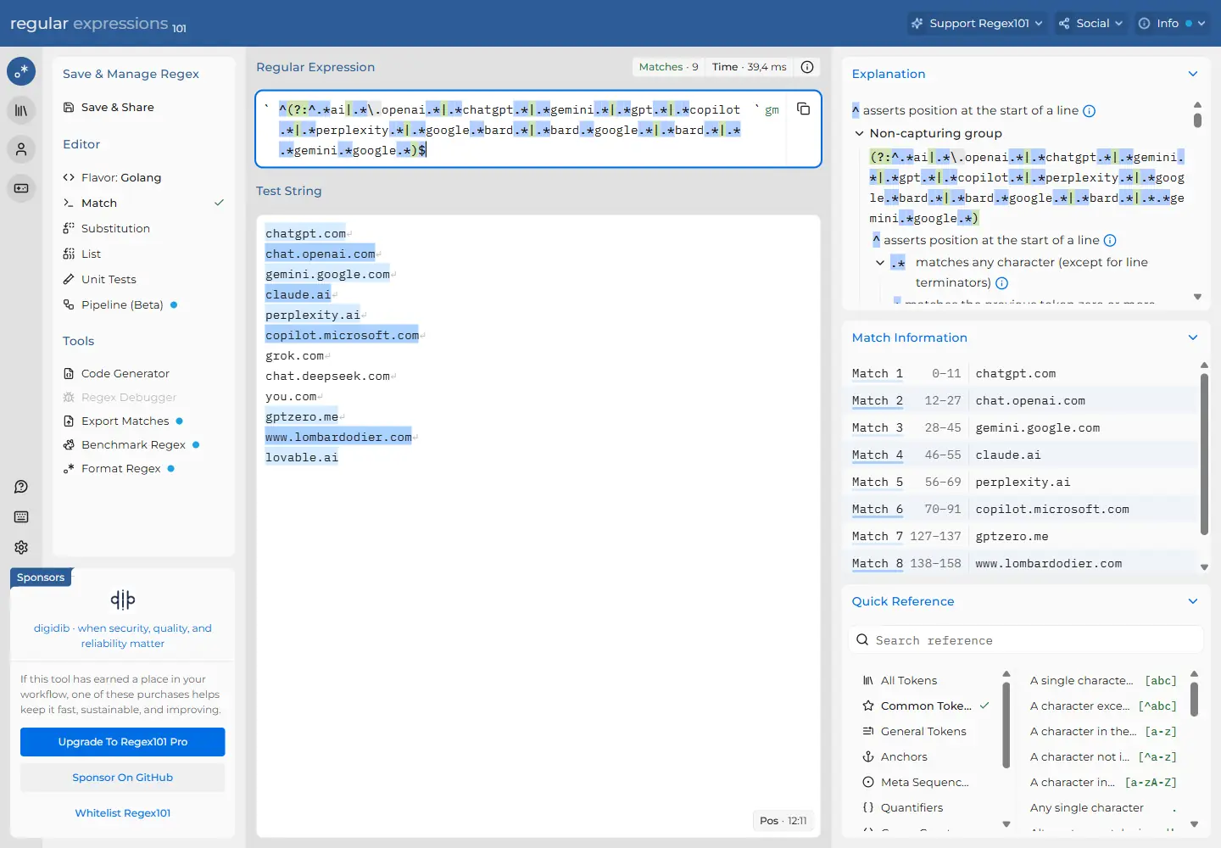Image resolution: width=1221 pixels, height=848 pixels.
Task: Open the settings gear icon
Action: 21,548
